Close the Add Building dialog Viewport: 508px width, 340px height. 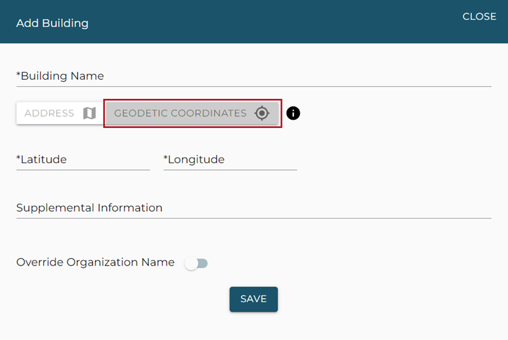pos(479,16)
